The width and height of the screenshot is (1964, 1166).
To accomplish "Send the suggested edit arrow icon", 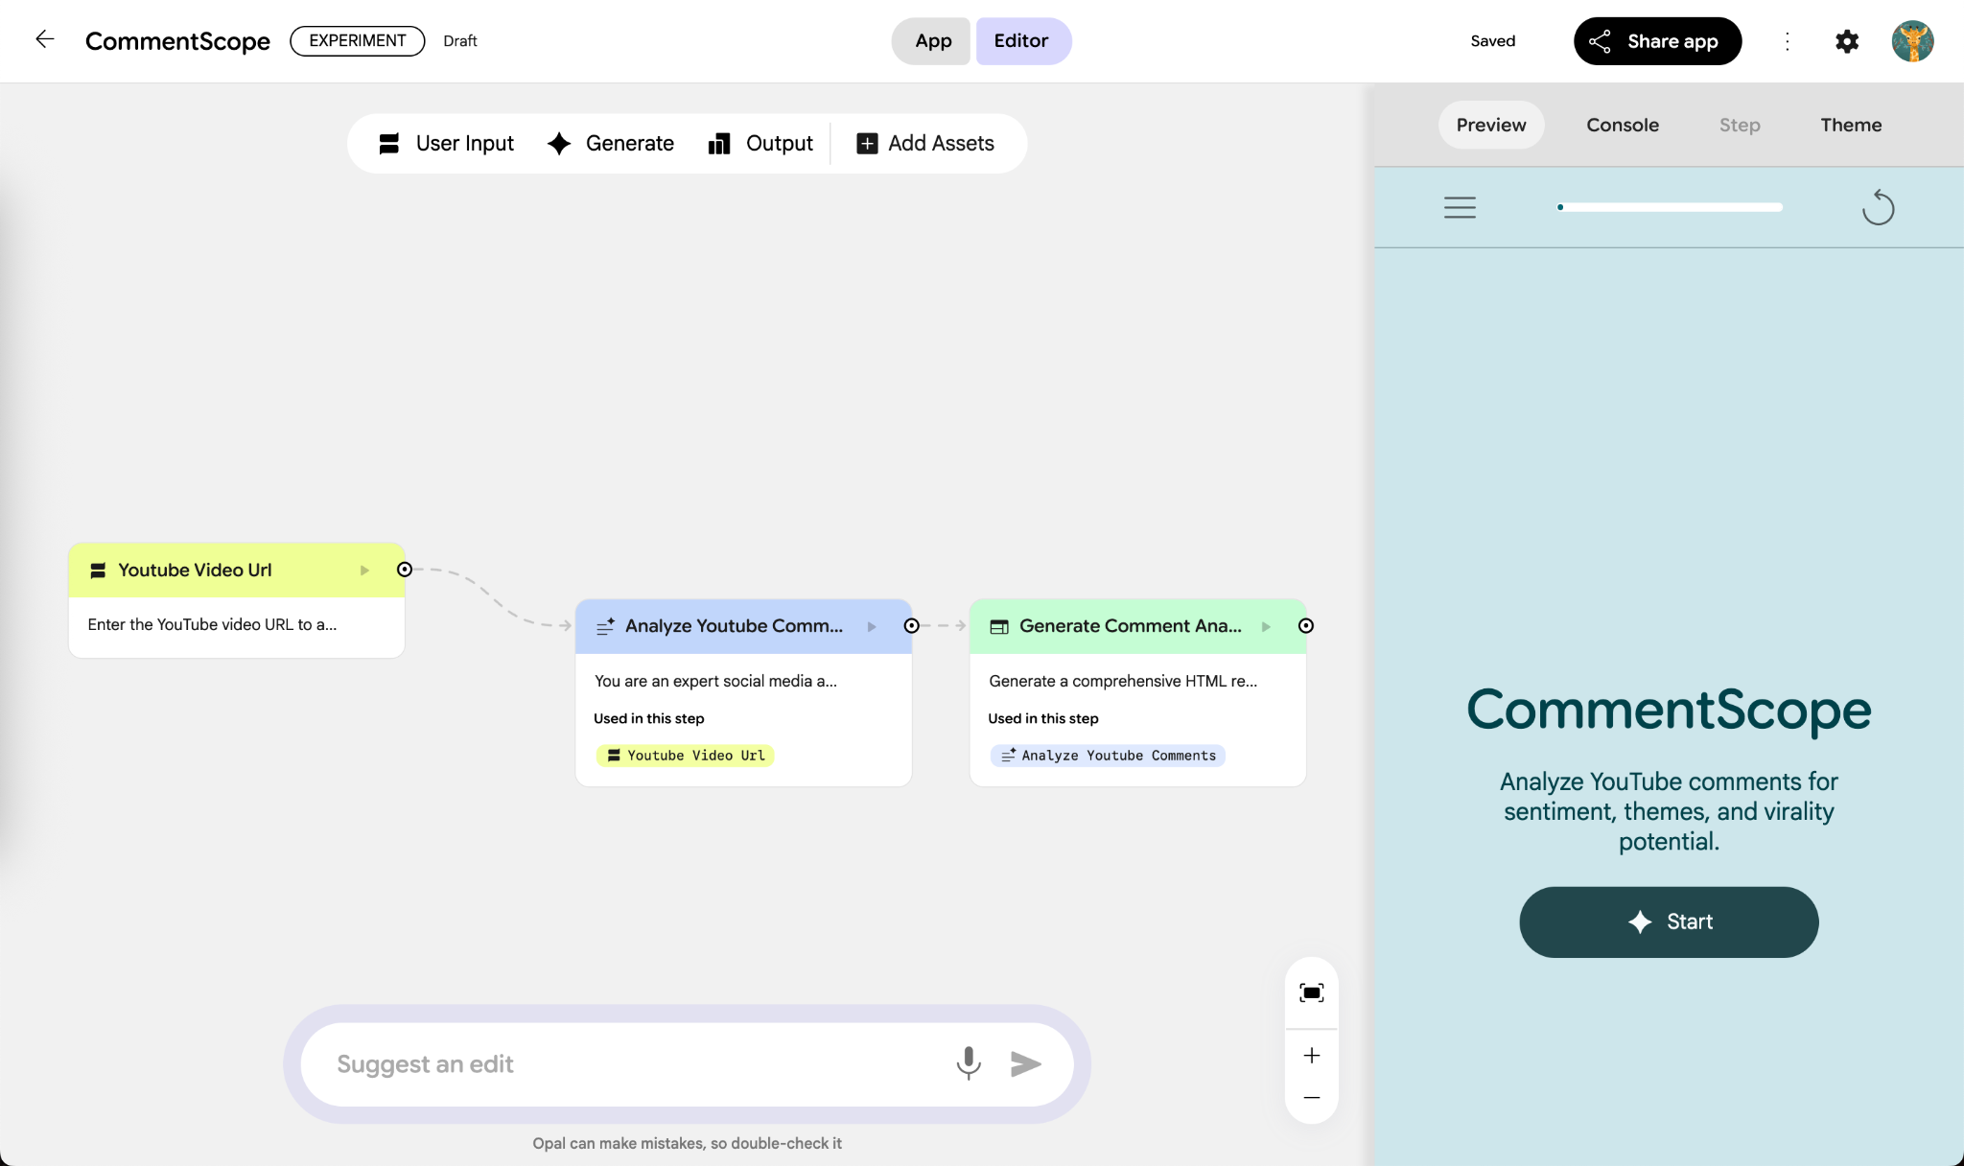I will click(x=1025, y=1063).
